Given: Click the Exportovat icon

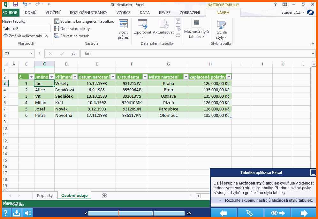Looking at the screenshot, I should point(142,28).
